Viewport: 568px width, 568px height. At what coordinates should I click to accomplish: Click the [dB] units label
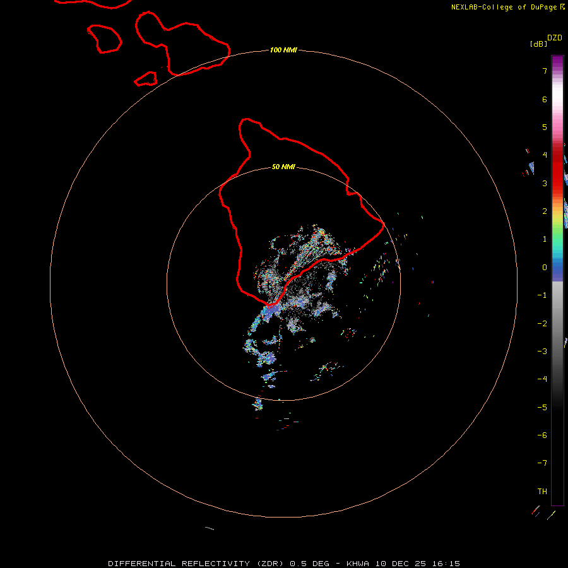click(x=538, y=44)
